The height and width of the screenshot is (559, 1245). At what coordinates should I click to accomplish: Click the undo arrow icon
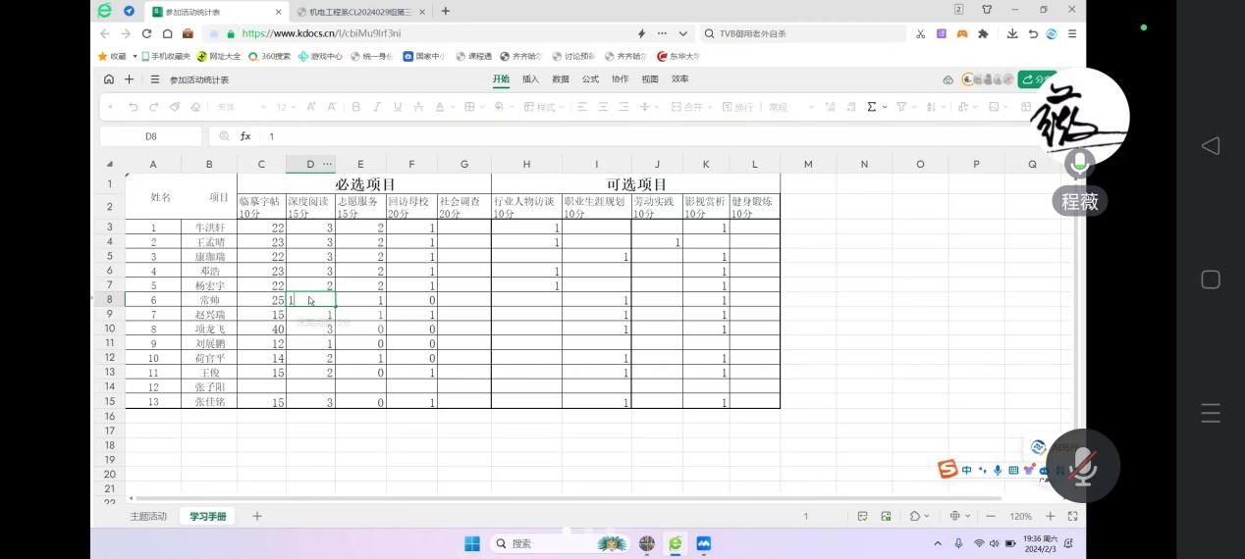click(x=132, y=107)
